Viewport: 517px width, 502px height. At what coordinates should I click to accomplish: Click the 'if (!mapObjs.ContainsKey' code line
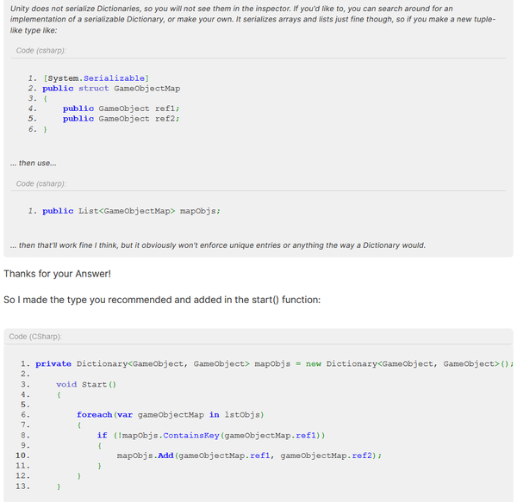point(211,436)
